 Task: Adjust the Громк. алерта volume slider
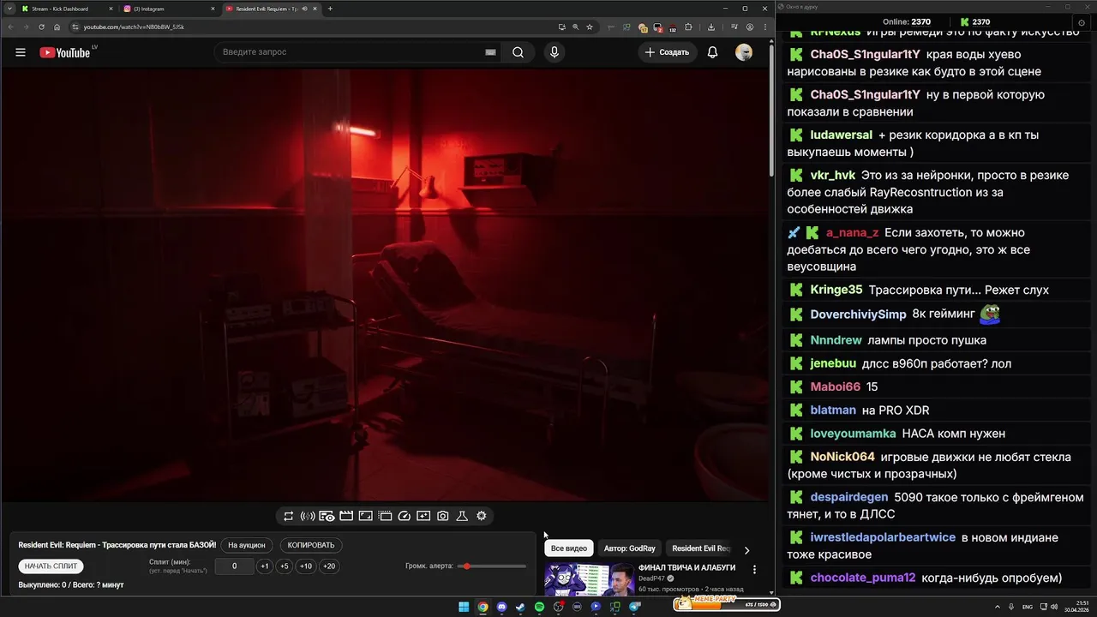pos(493,566)
